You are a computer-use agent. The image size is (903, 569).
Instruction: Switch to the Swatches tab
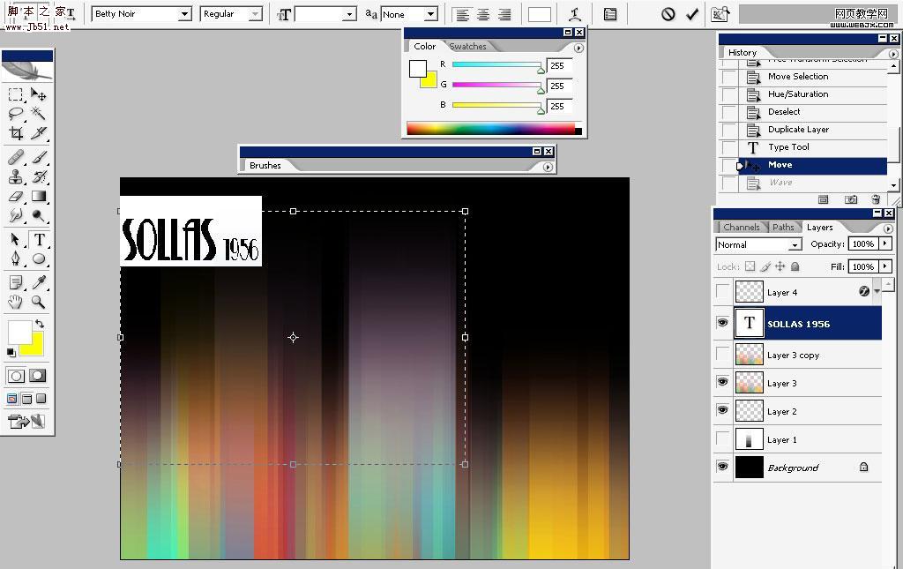pos(468,46)
